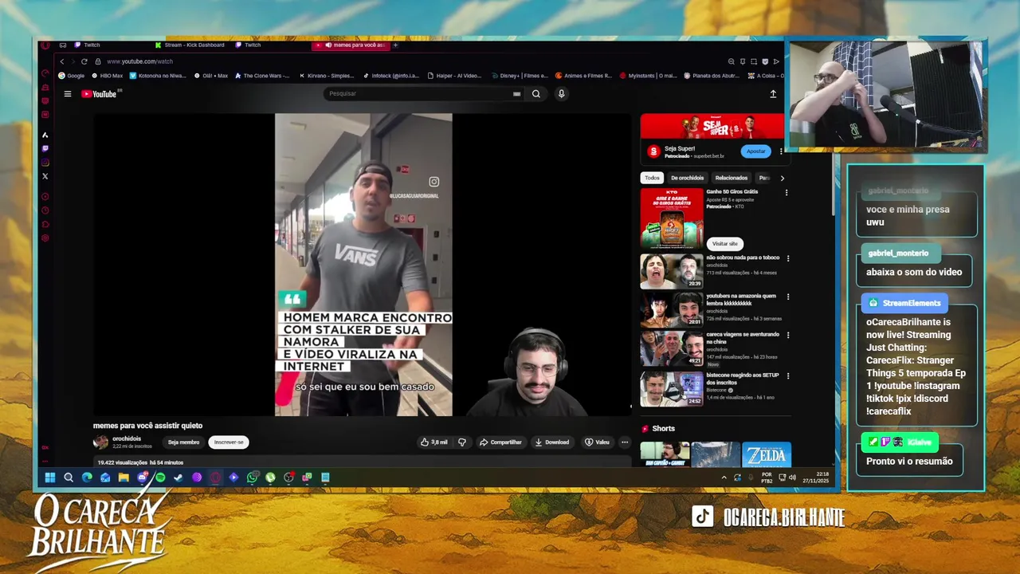Click the ad blocker shield icon
The height and width of the screenshot is (574, 1020).
pos(765,61)
